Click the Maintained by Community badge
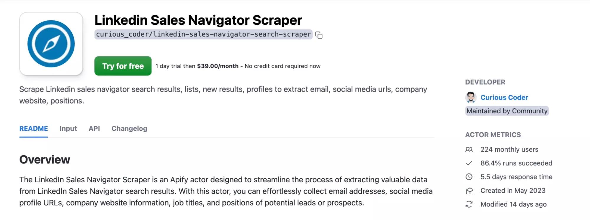Viewport: 590px width, 220px height. click(507, 111)
